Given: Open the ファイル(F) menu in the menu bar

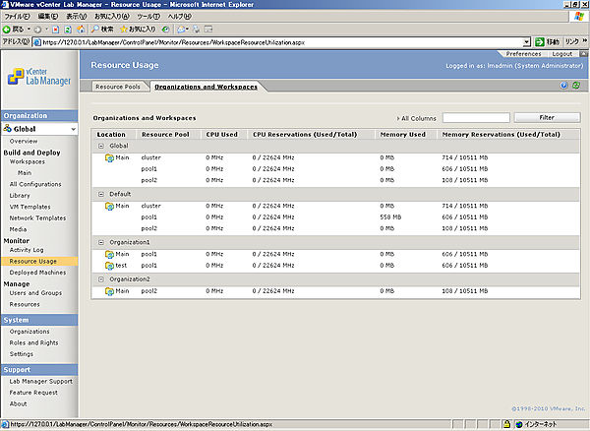Looking at the screenshot, I should [19, 17].
